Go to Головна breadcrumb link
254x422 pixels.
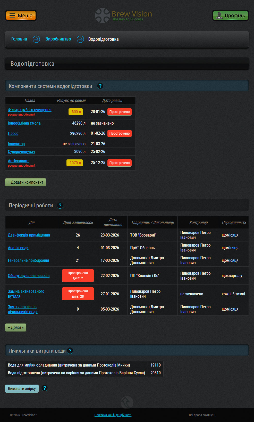(19, 39)
